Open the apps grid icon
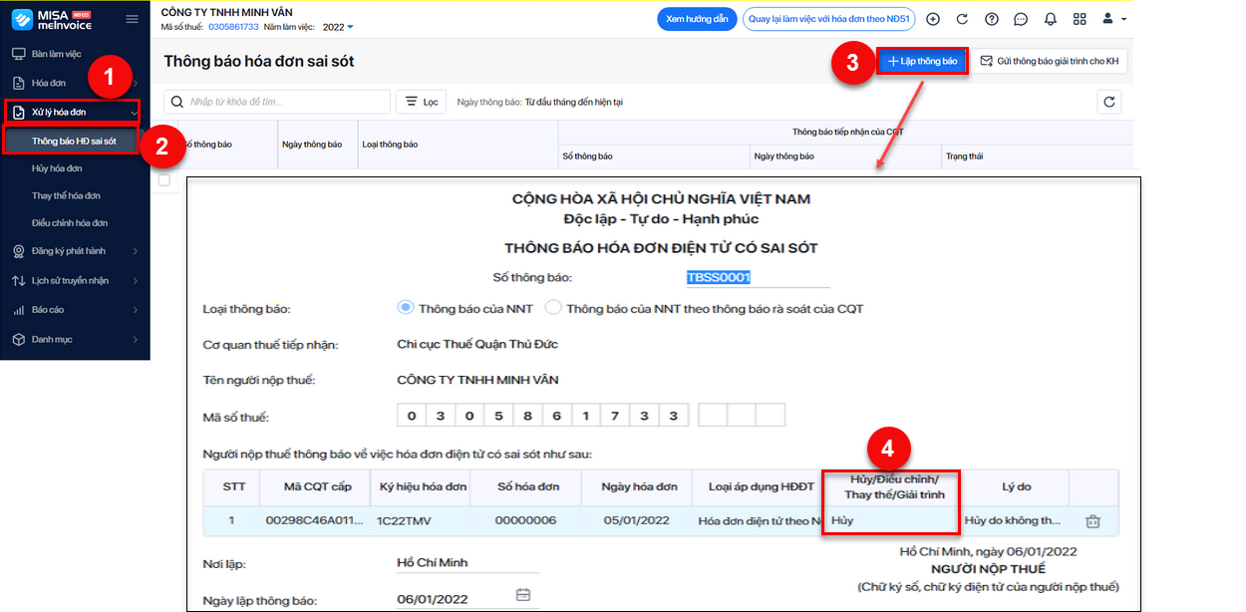The height and width of the screenshot is (612, 1246). point(1080,19)
